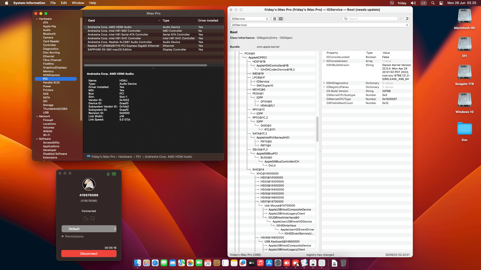Launch Apple TV from the Dock
Screen dimensions: 481x270
click(252, 263)
